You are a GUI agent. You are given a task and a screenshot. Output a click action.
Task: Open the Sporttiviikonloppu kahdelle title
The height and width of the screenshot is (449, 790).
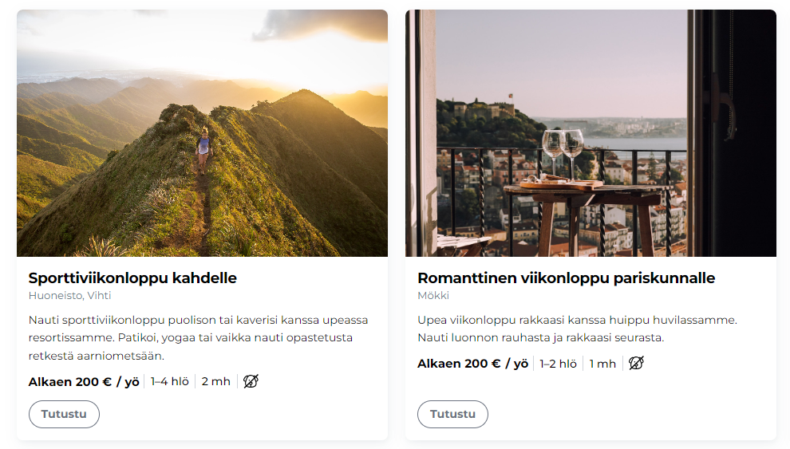[x=132, y=278]
